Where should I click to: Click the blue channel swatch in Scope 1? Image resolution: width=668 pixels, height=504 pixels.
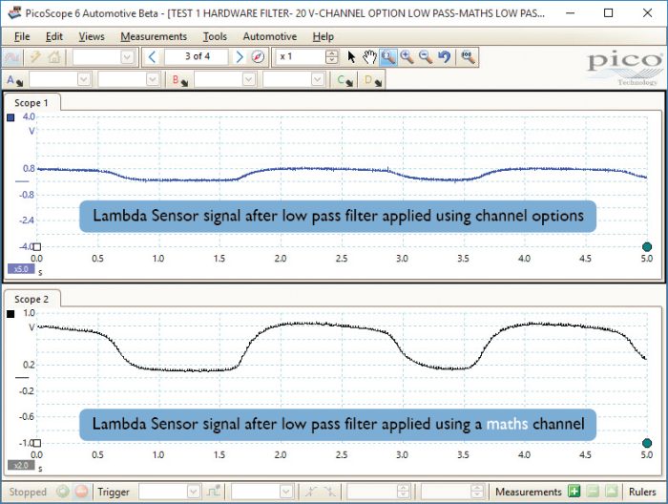coord(10,117)
